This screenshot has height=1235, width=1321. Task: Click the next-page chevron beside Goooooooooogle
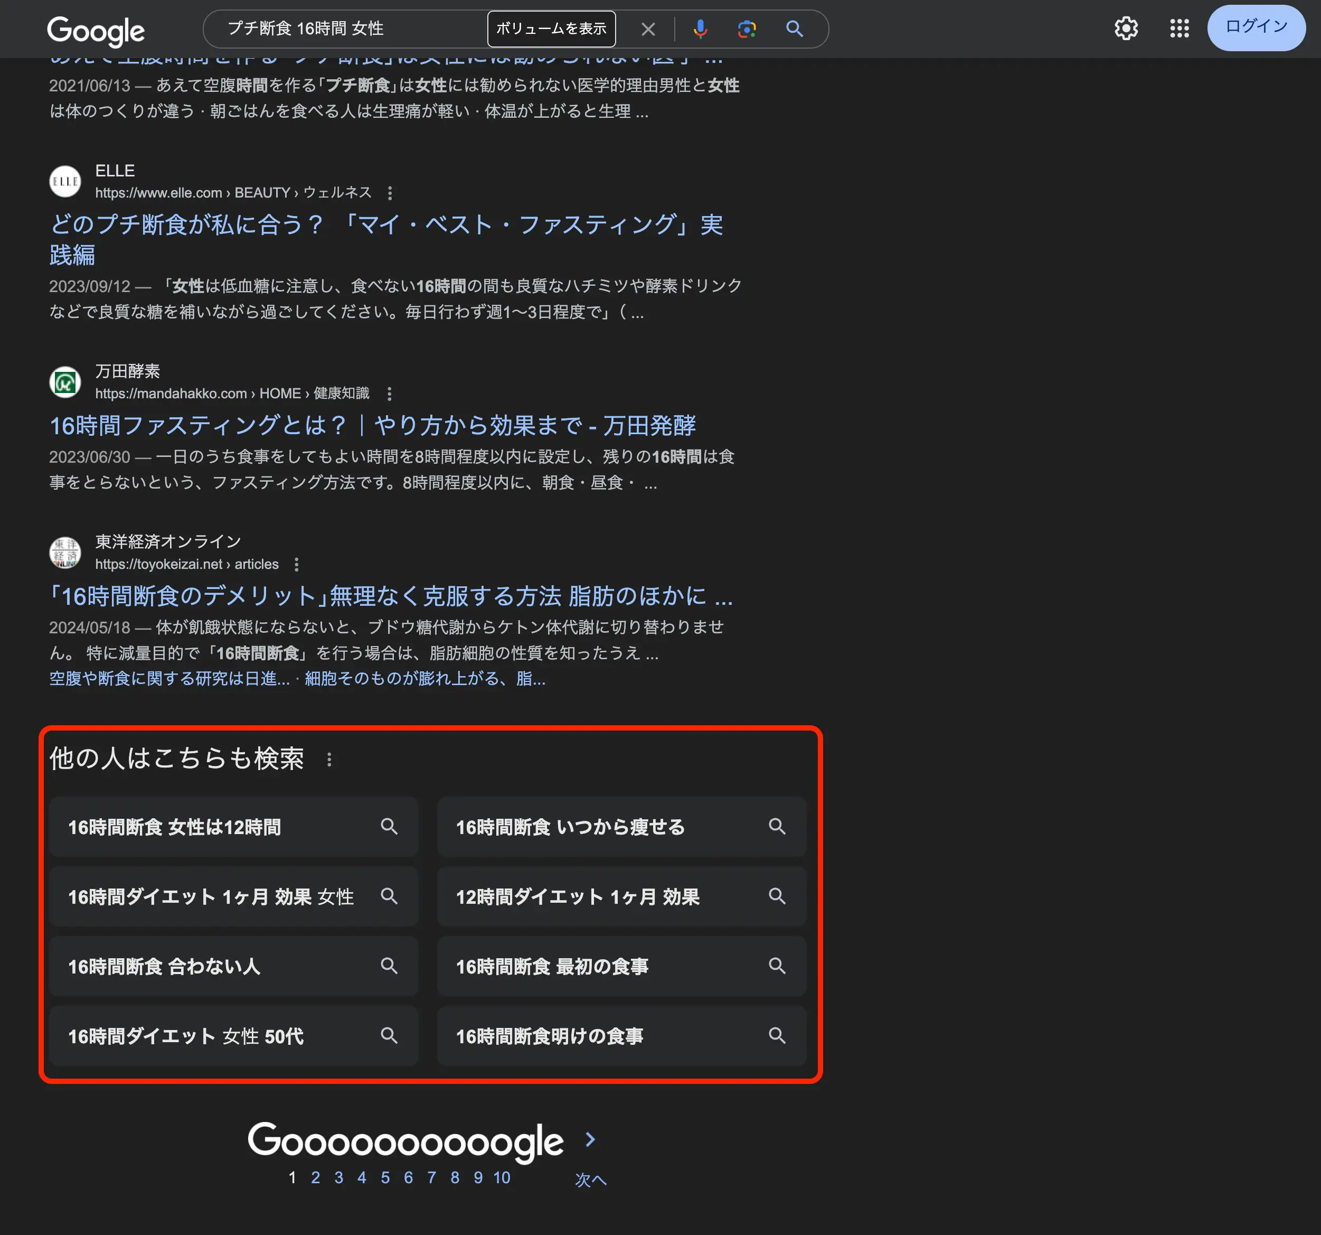click(x=590, y=1140)
